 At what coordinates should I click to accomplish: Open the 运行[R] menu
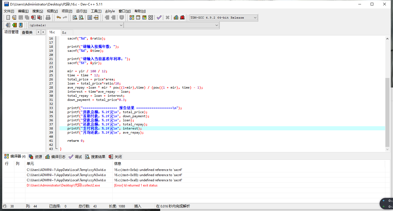[x=81, y=11]
